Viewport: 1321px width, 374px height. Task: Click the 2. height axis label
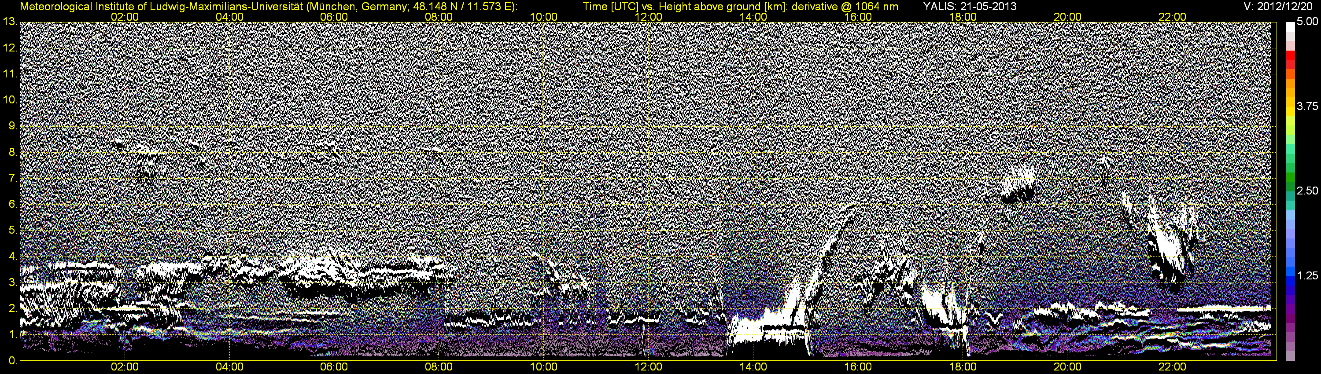tap(13, 308)
